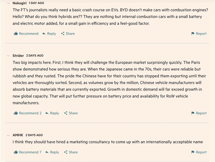Collapse AMHK's comment with the dash toggle

click(8, 135)
